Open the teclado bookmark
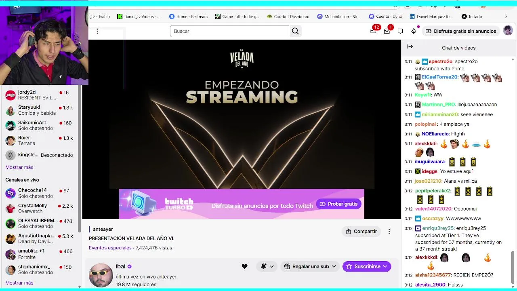The width and height of the screenshot is (517, 291). click(x=472, y=17)
